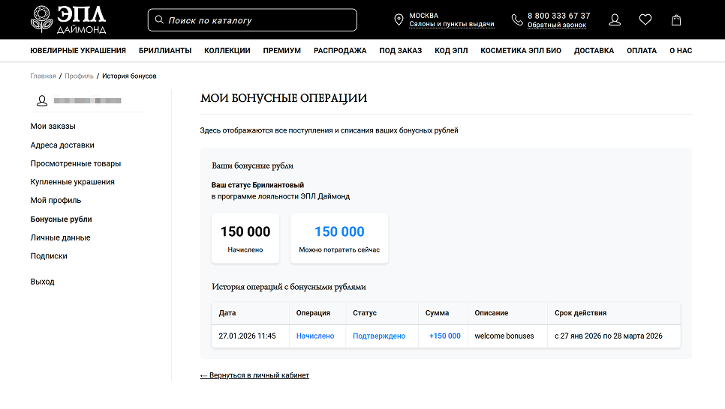Click the phone handset icon

[517, 19]
